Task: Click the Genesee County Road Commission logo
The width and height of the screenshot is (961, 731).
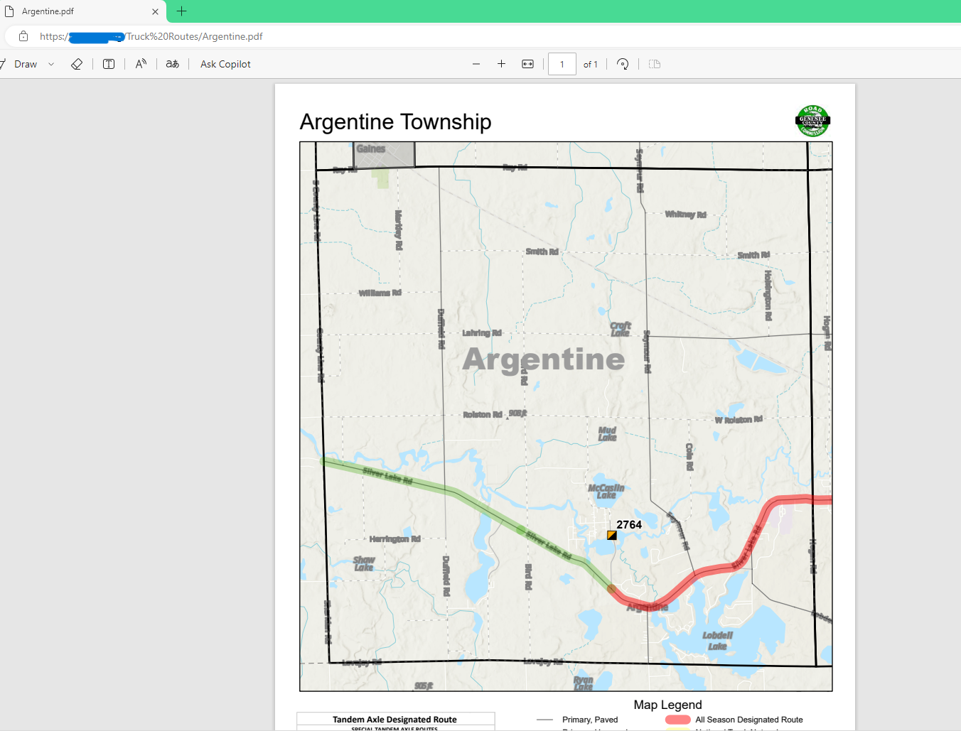Action: pos(811,120)
